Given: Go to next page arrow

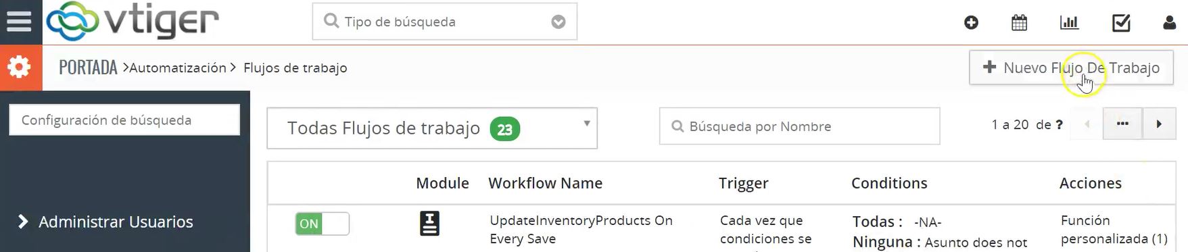Looking at the screenshot, I should pos(1159,124).
